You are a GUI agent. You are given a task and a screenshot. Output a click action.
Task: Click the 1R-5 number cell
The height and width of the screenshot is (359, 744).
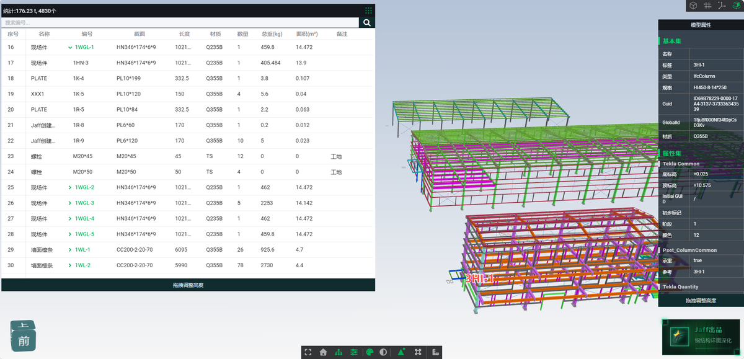tap(79, 109)
